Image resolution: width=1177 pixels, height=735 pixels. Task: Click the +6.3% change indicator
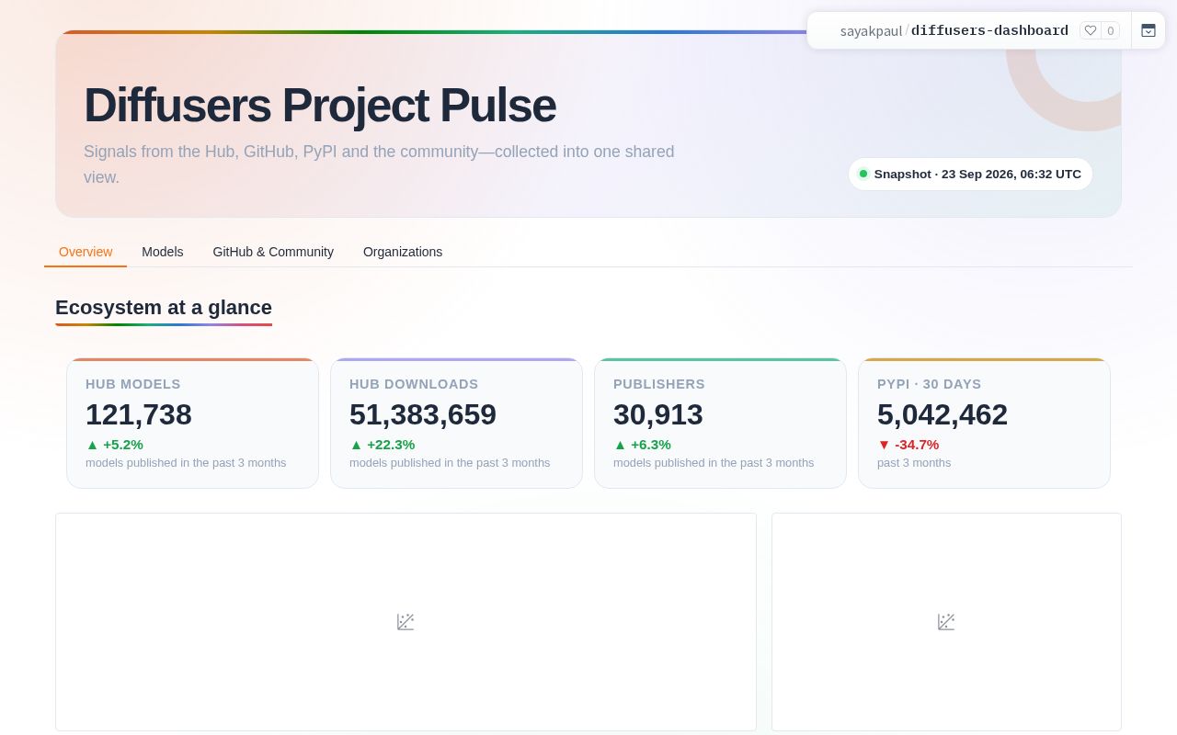[643, 445]
